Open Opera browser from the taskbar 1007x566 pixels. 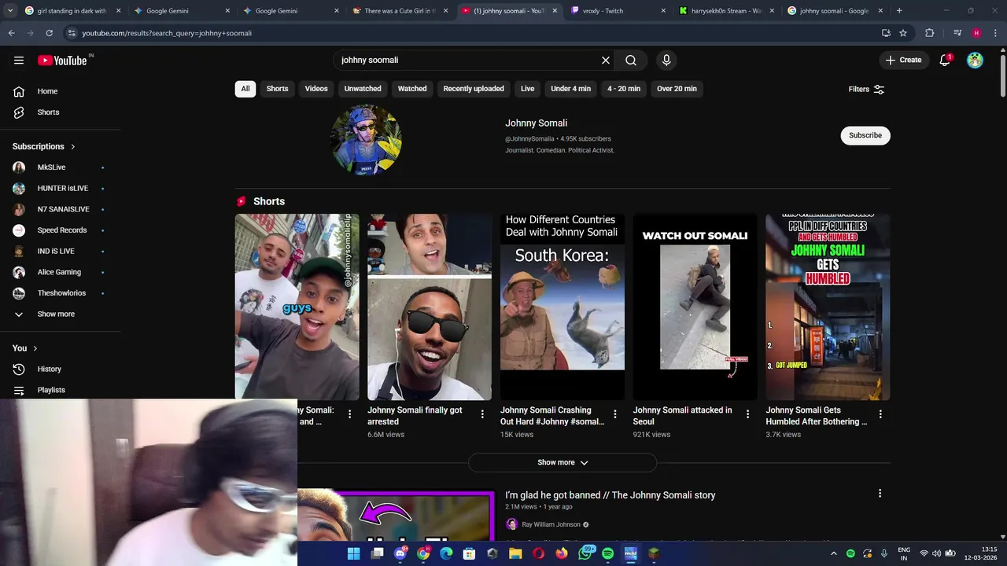(x=538, y=553)
